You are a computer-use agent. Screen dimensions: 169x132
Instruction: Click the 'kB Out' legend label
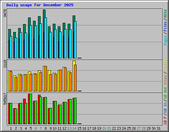(165, 93)
